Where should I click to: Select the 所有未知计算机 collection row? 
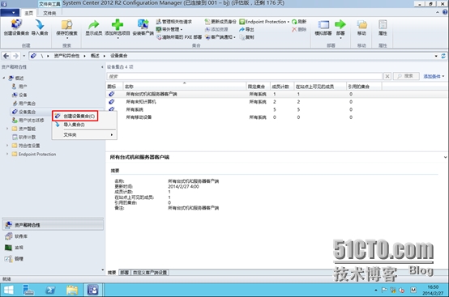[276, 102]
